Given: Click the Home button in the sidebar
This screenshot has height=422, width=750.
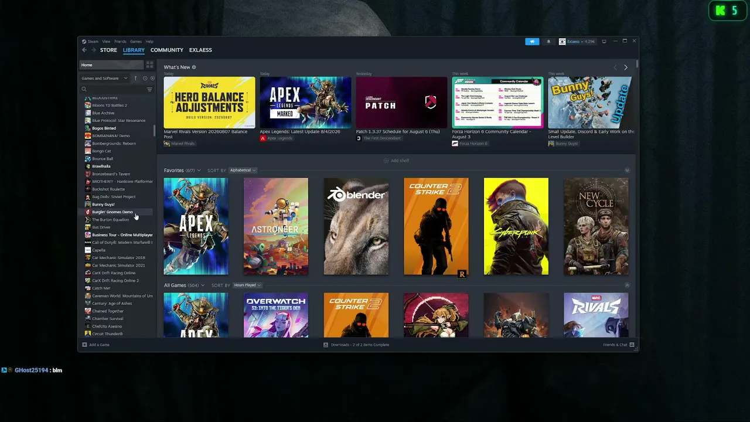Looking at the screenshot, I should [x=111, y=64].
